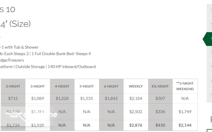Select the 6-NIGHT column header
212x132 pixels.
point(111,86)
